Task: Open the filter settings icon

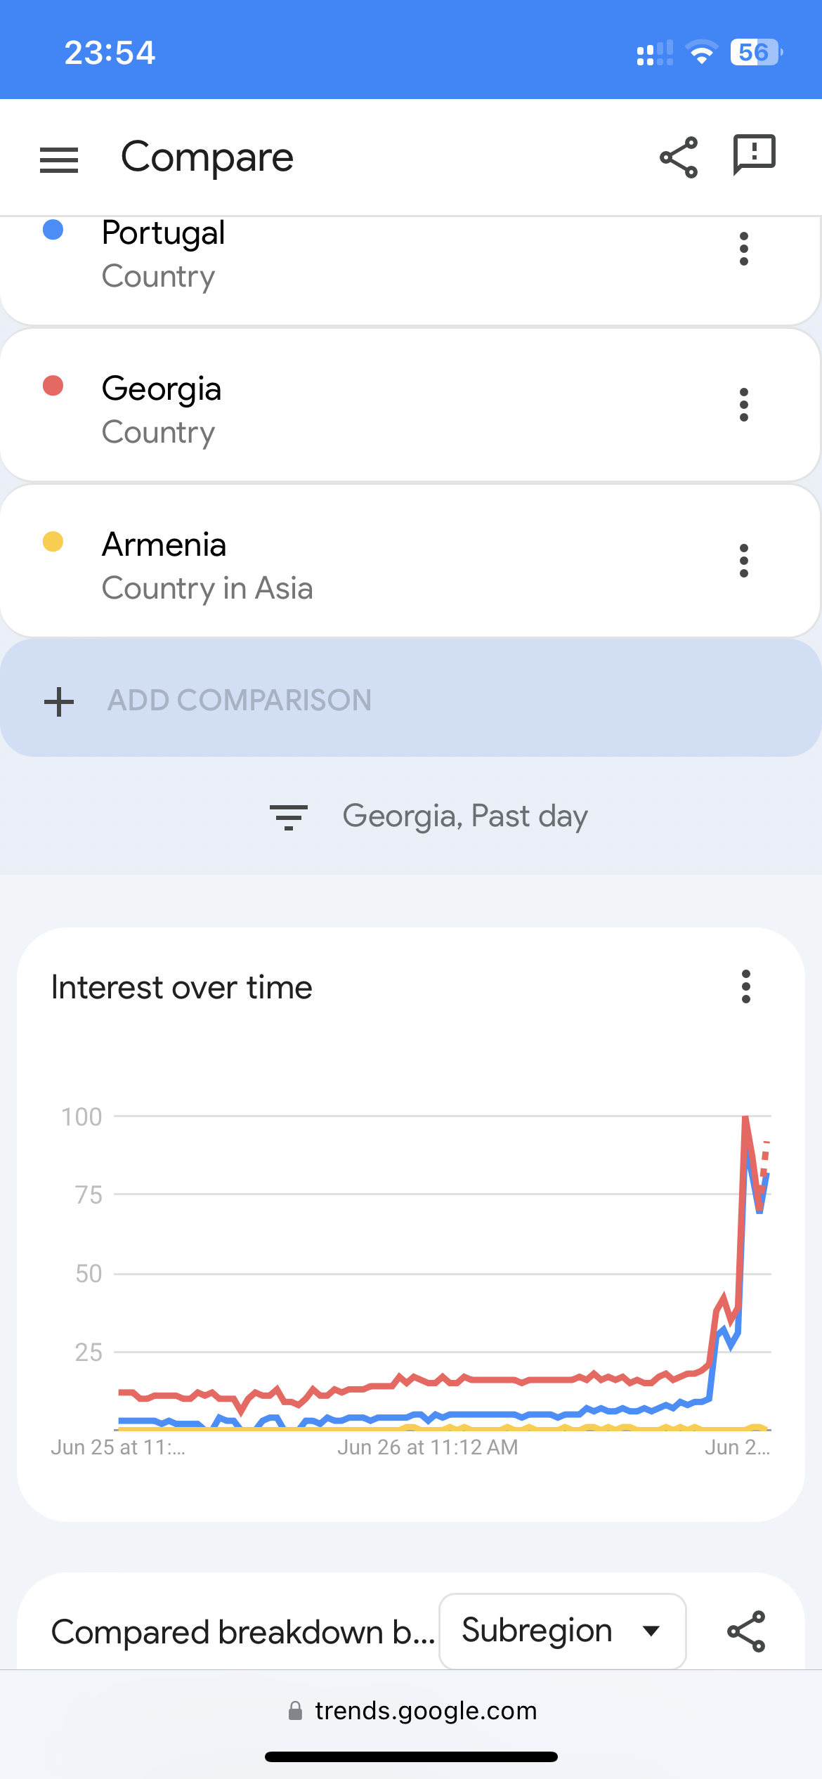Action: 288,817
